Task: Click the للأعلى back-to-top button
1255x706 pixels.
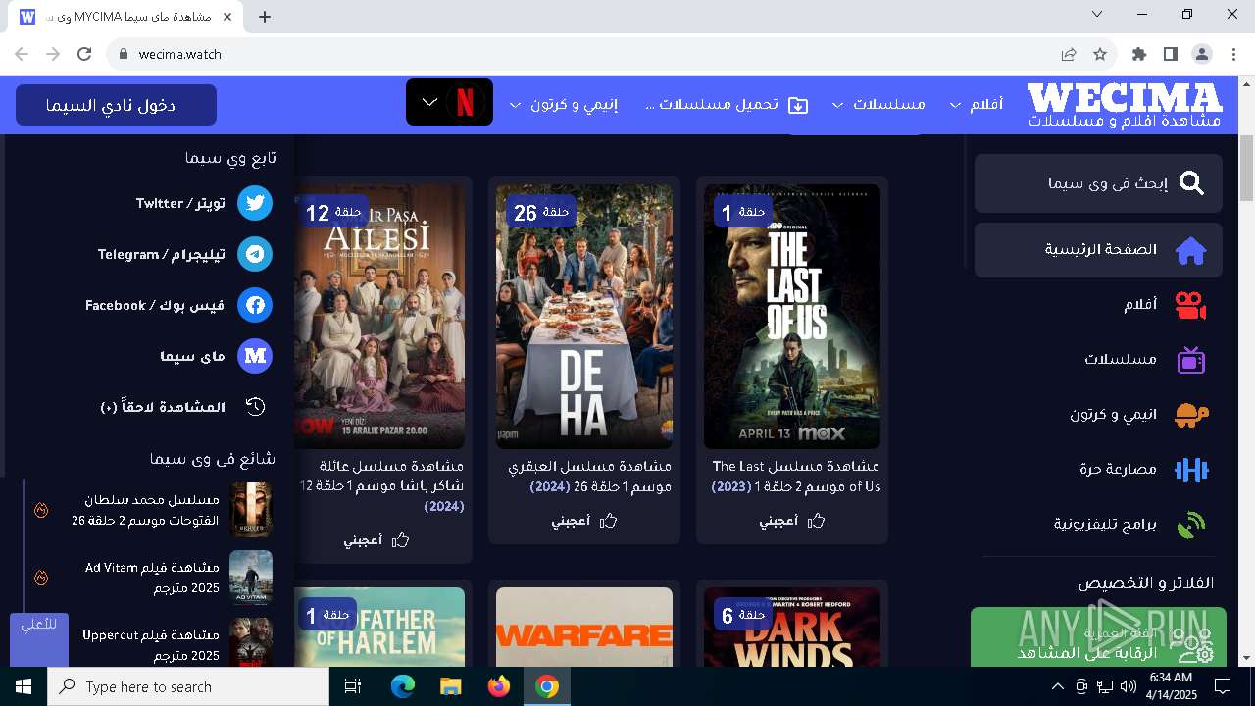Action: (x=39, y=639)
